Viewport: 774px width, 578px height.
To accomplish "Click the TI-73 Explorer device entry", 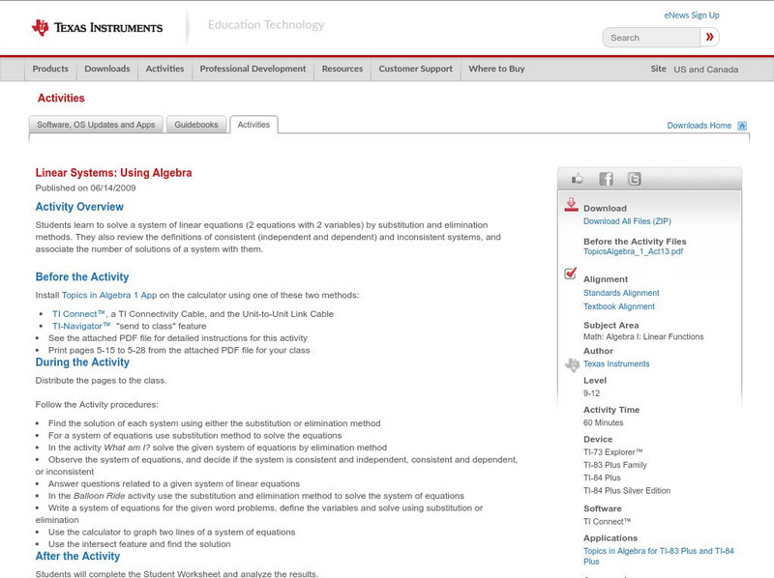I will click(x=613, y=452).
